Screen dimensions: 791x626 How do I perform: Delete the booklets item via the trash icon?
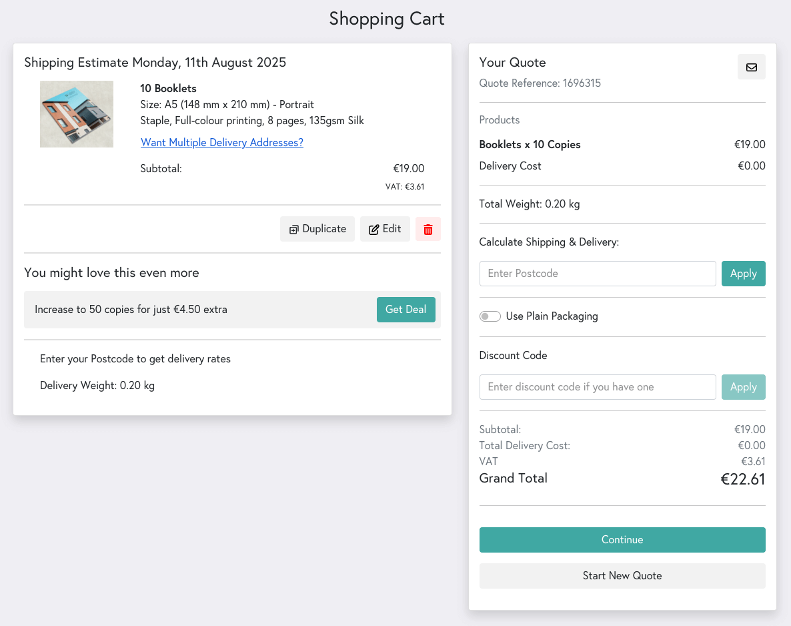(428, 229)
